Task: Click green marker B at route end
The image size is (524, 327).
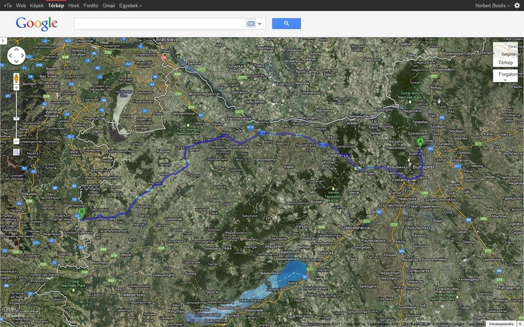Action: 82,212
